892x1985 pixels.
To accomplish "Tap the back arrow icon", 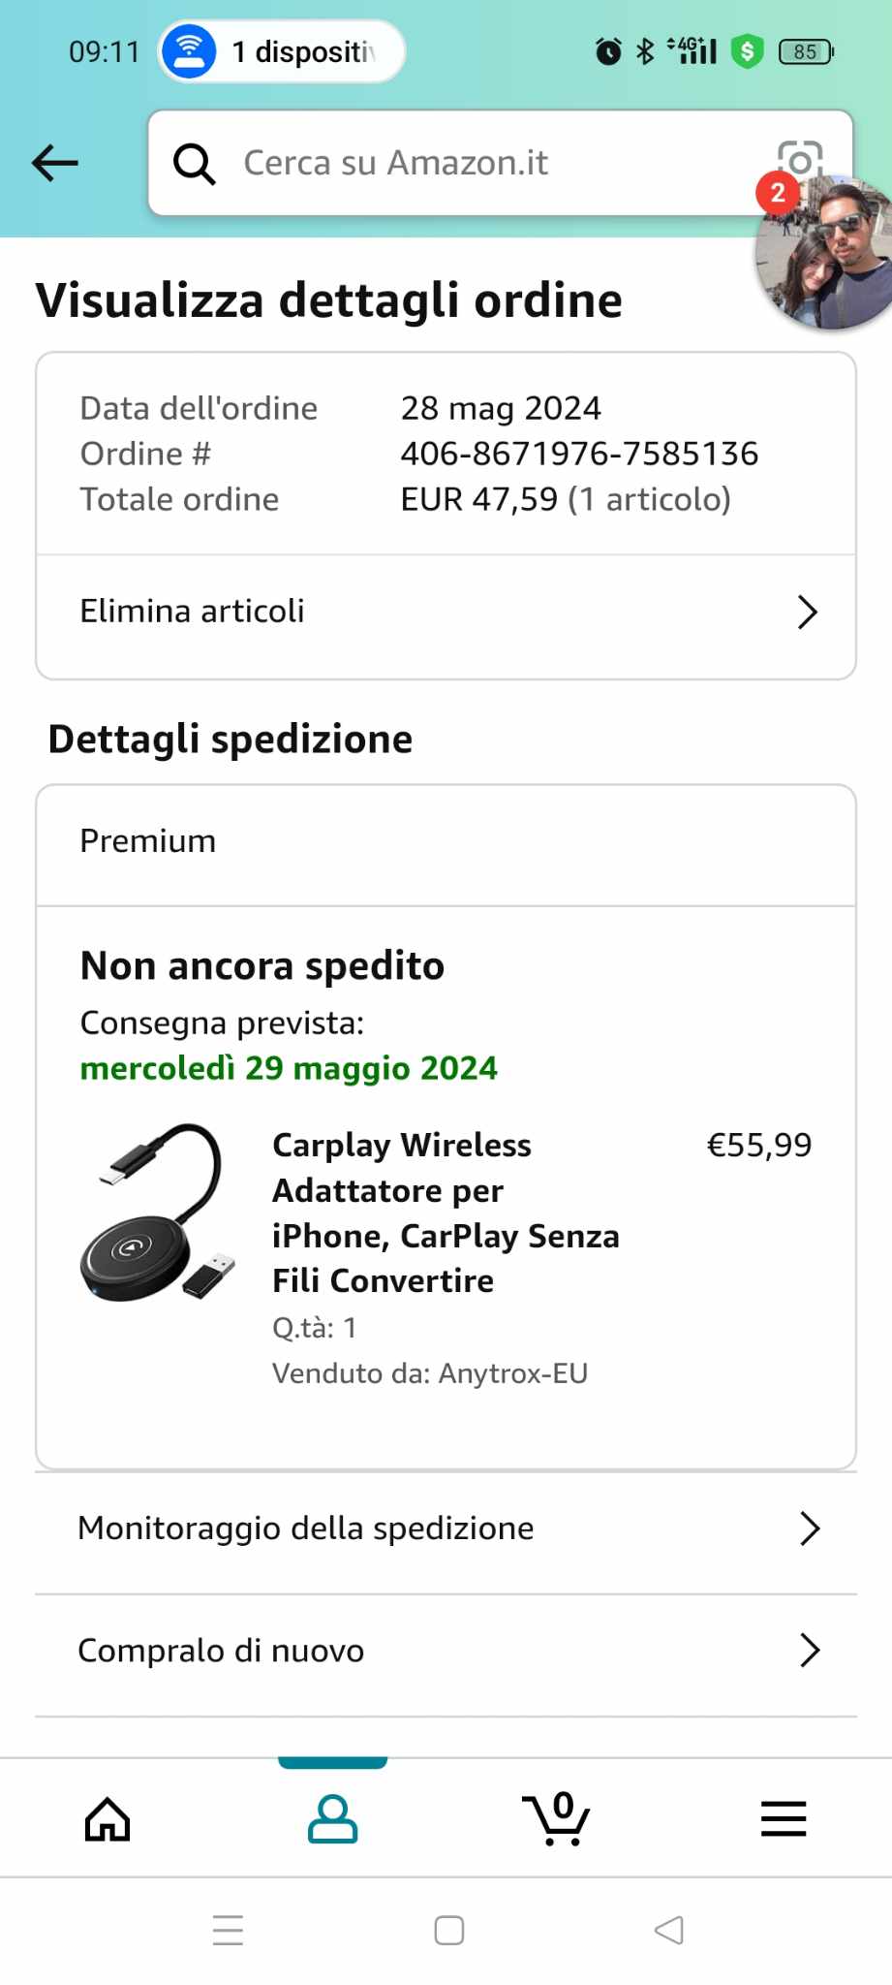I will (x=55, y=163).
